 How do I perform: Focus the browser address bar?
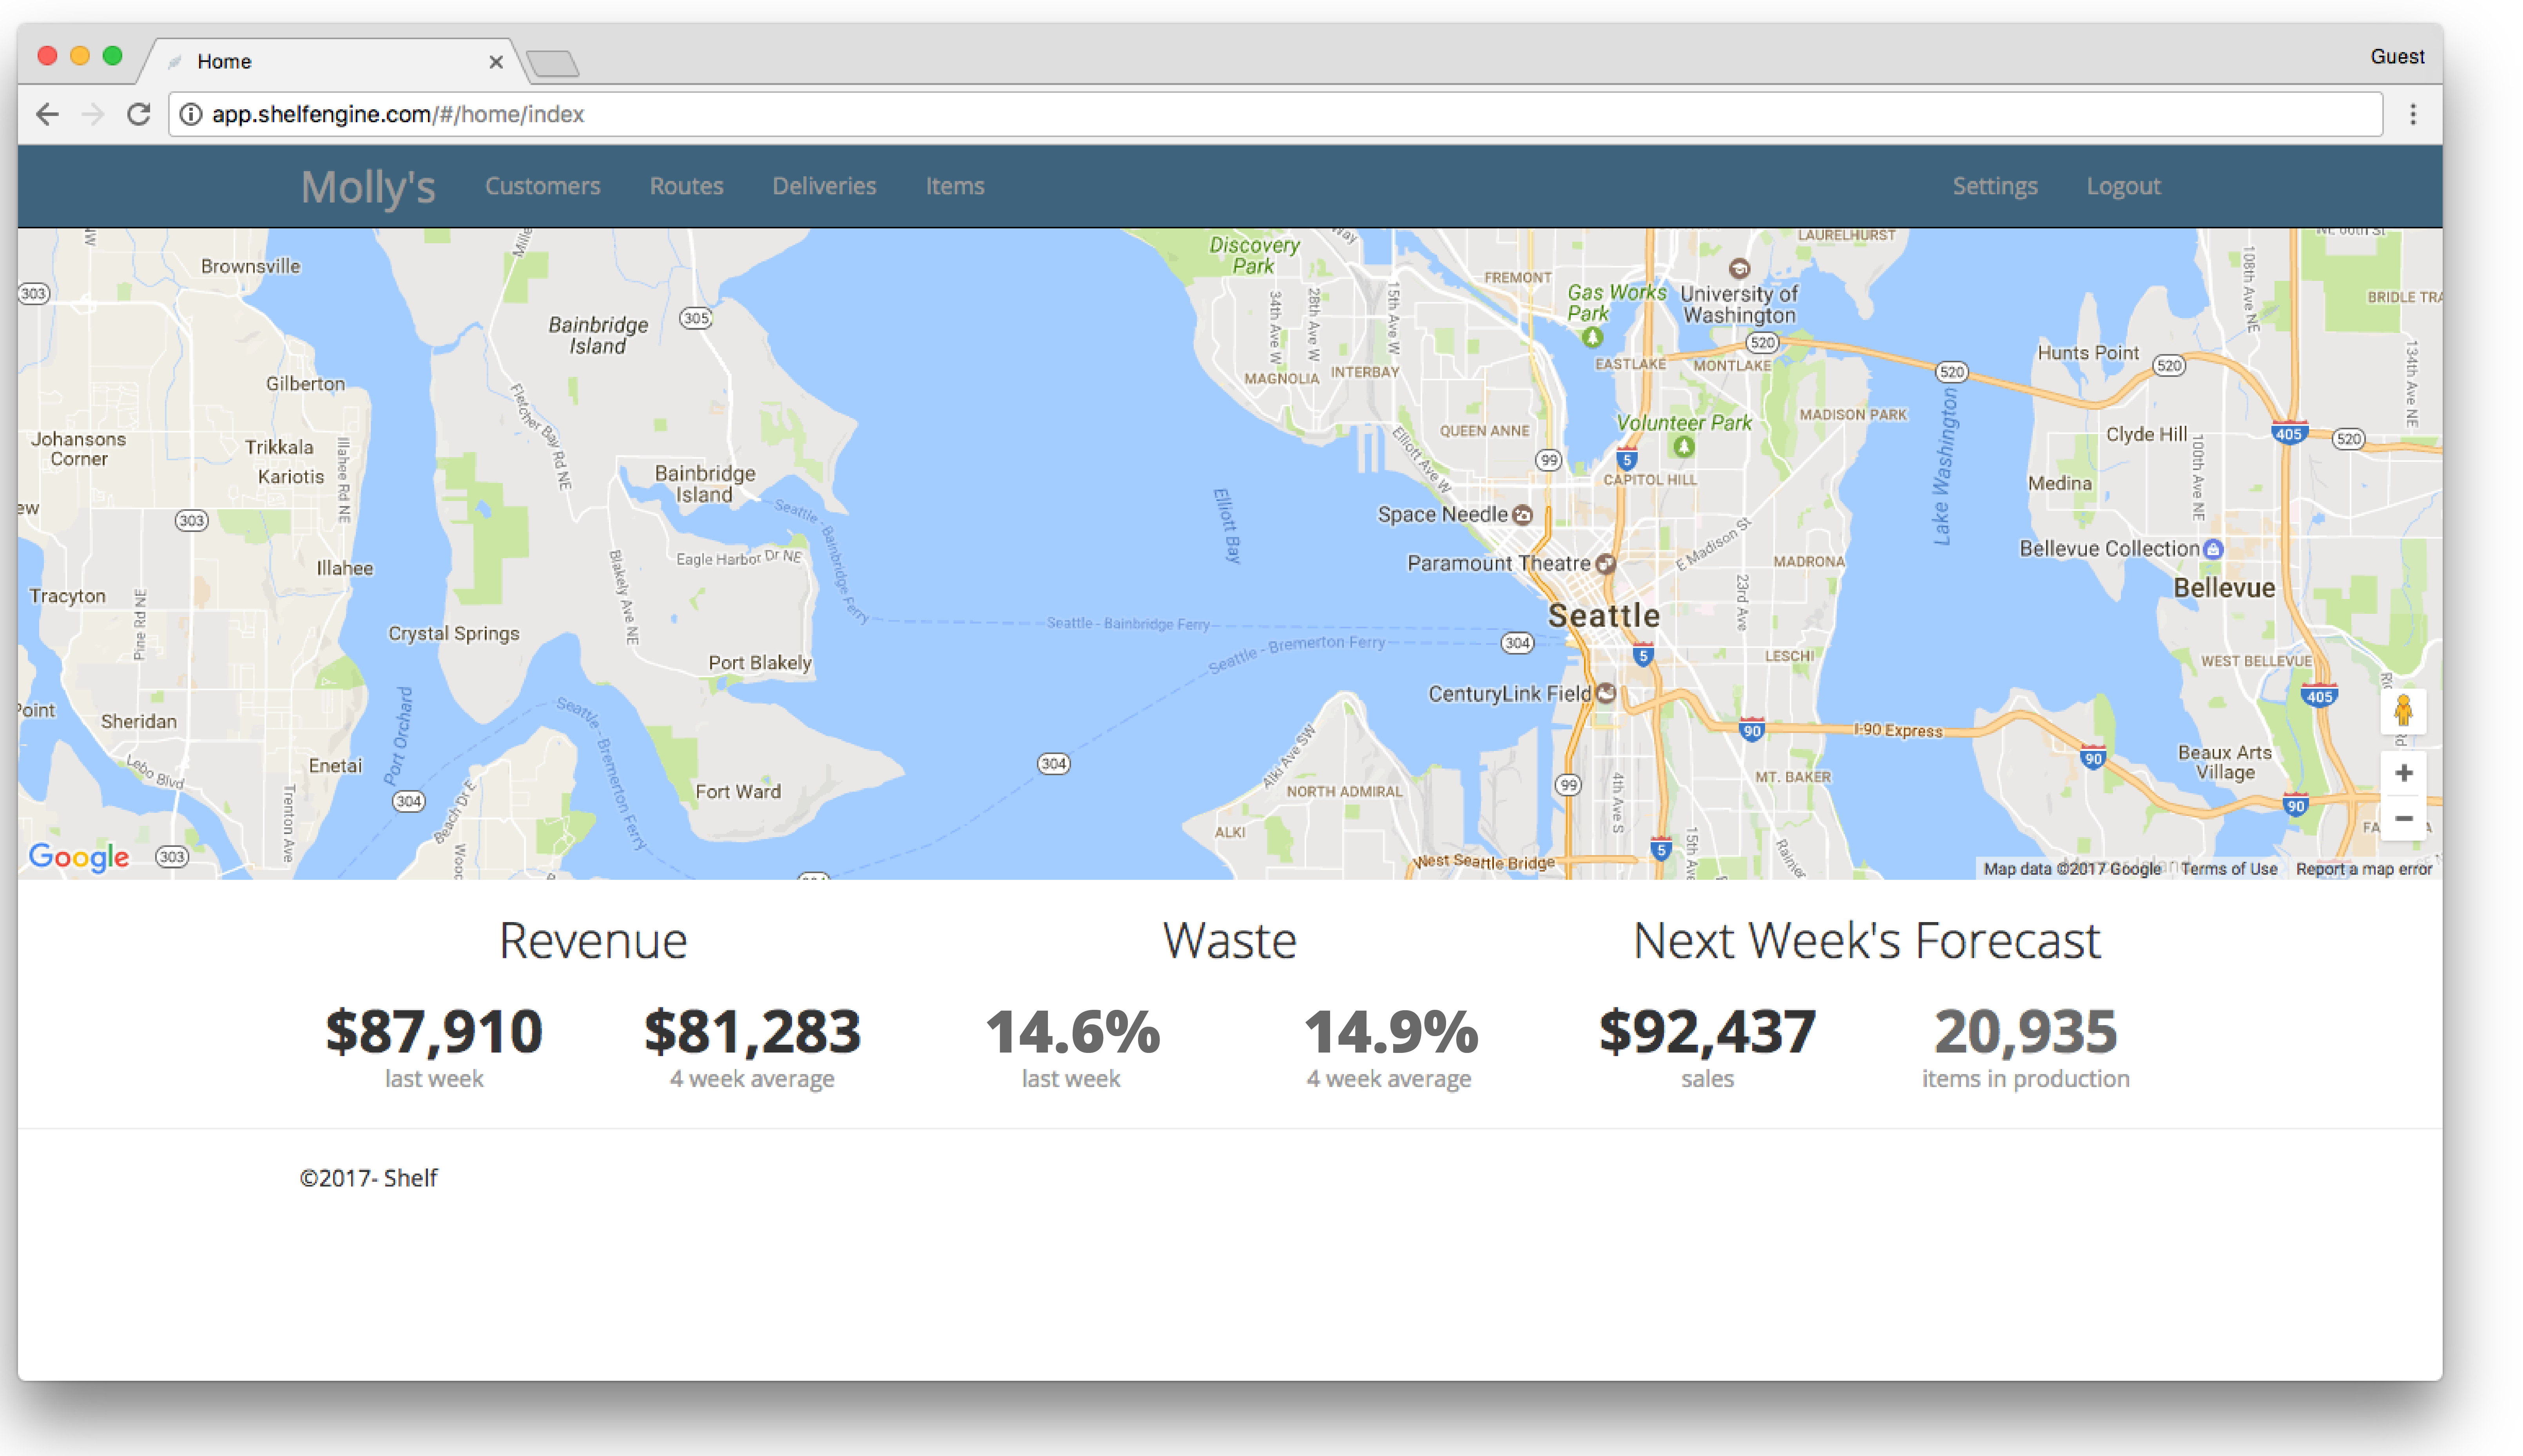(x=1200, y=114)
